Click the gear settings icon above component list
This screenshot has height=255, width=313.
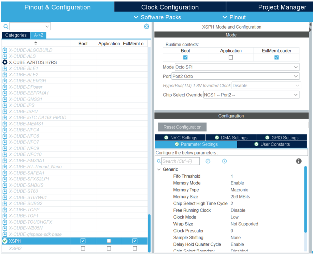click(x=146, y=26)
